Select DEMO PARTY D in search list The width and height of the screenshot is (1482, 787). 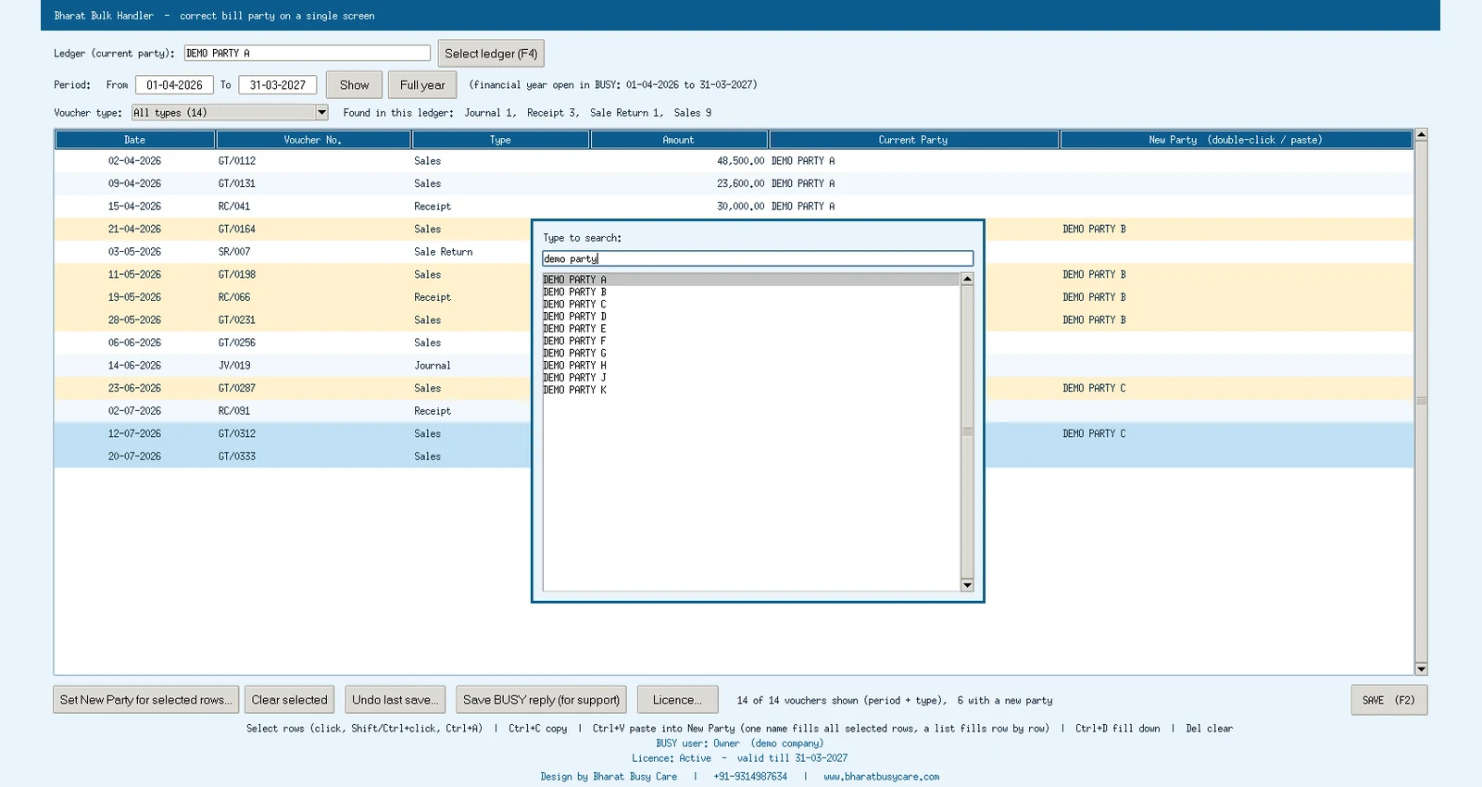tap(751, 317)
